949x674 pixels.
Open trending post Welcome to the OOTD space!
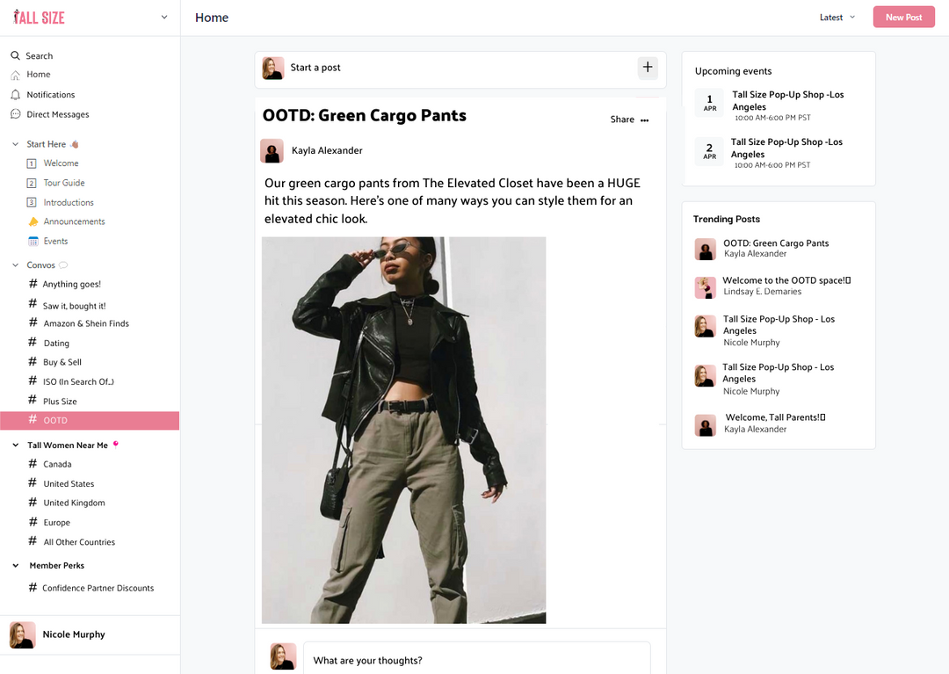tap(786, 280)
